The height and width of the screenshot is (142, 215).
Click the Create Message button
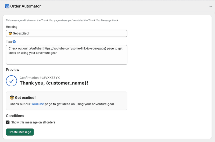[20, 132]
